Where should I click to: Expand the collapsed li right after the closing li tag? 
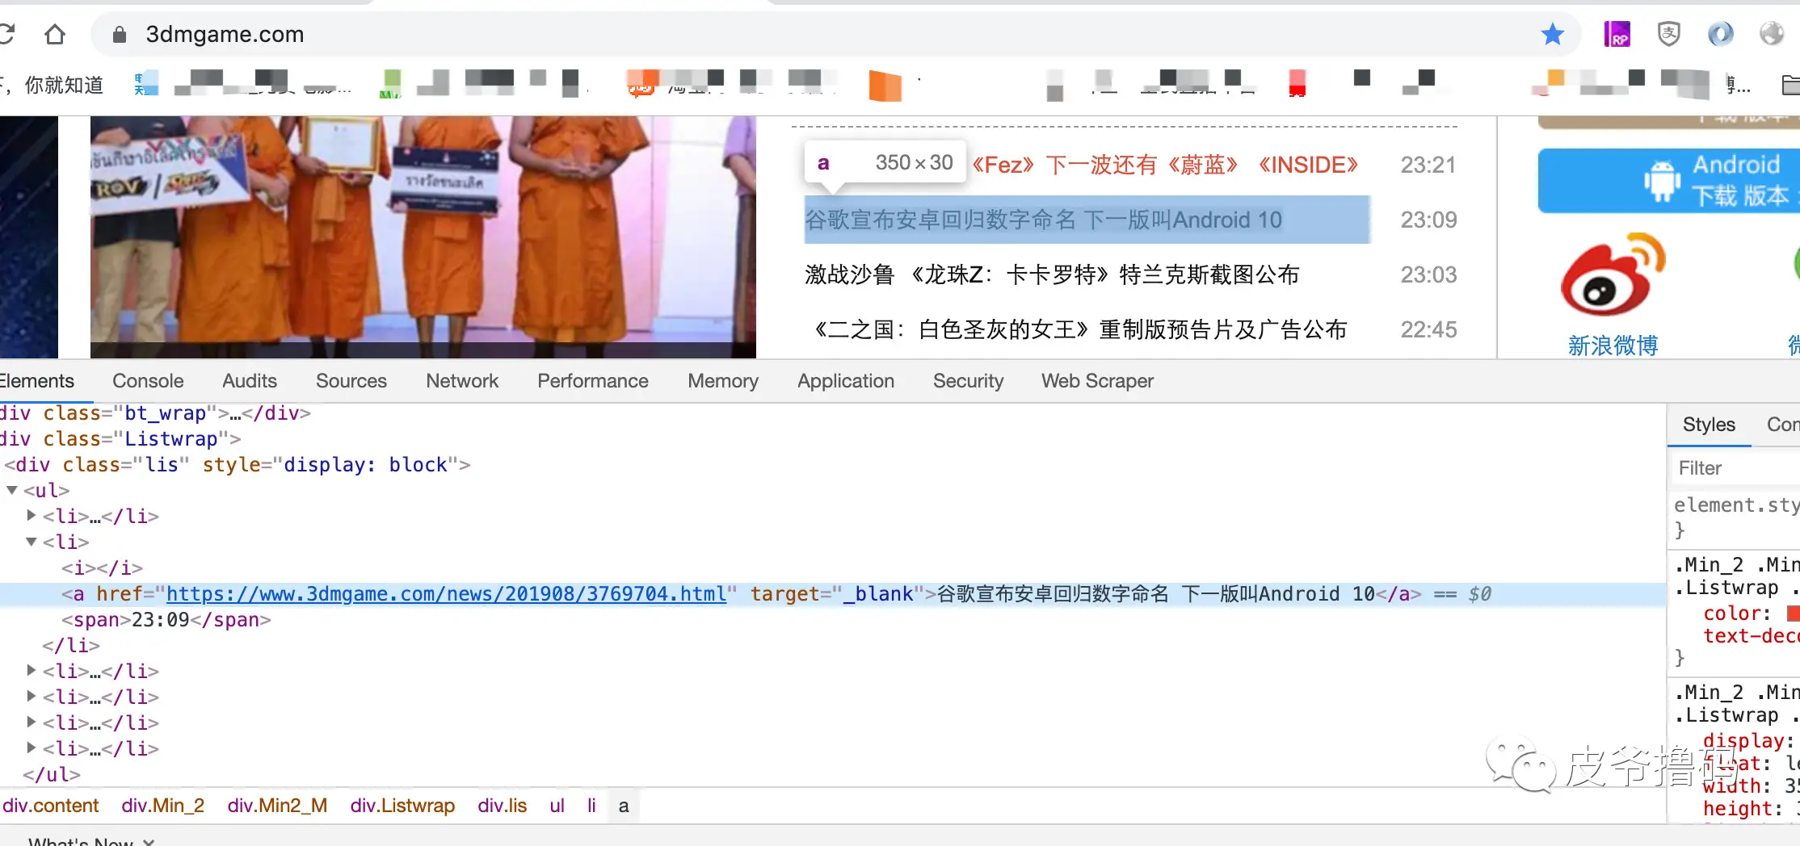32,670
